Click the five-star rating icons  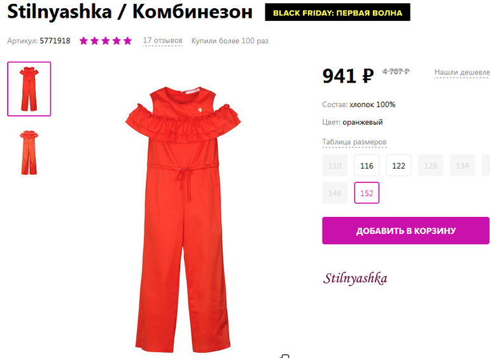point(106,41)
